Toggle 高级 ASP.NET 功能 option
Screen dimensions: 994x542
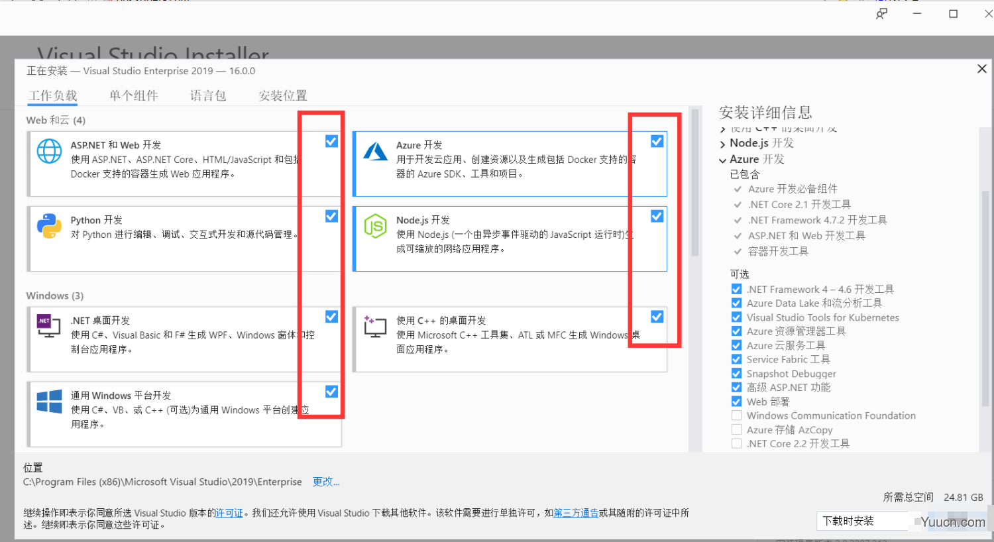coord(736,388)
